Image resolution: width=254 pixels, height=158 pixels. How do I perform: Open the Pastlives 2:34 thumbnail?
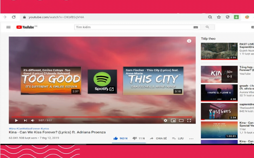pyautogui.click(x=219, y=112)
